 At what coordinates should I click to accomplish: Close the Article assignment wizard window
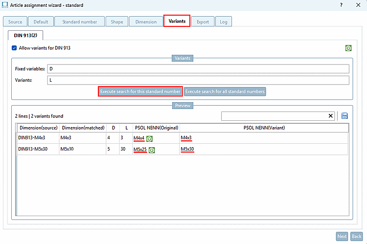tap(358, 5)
